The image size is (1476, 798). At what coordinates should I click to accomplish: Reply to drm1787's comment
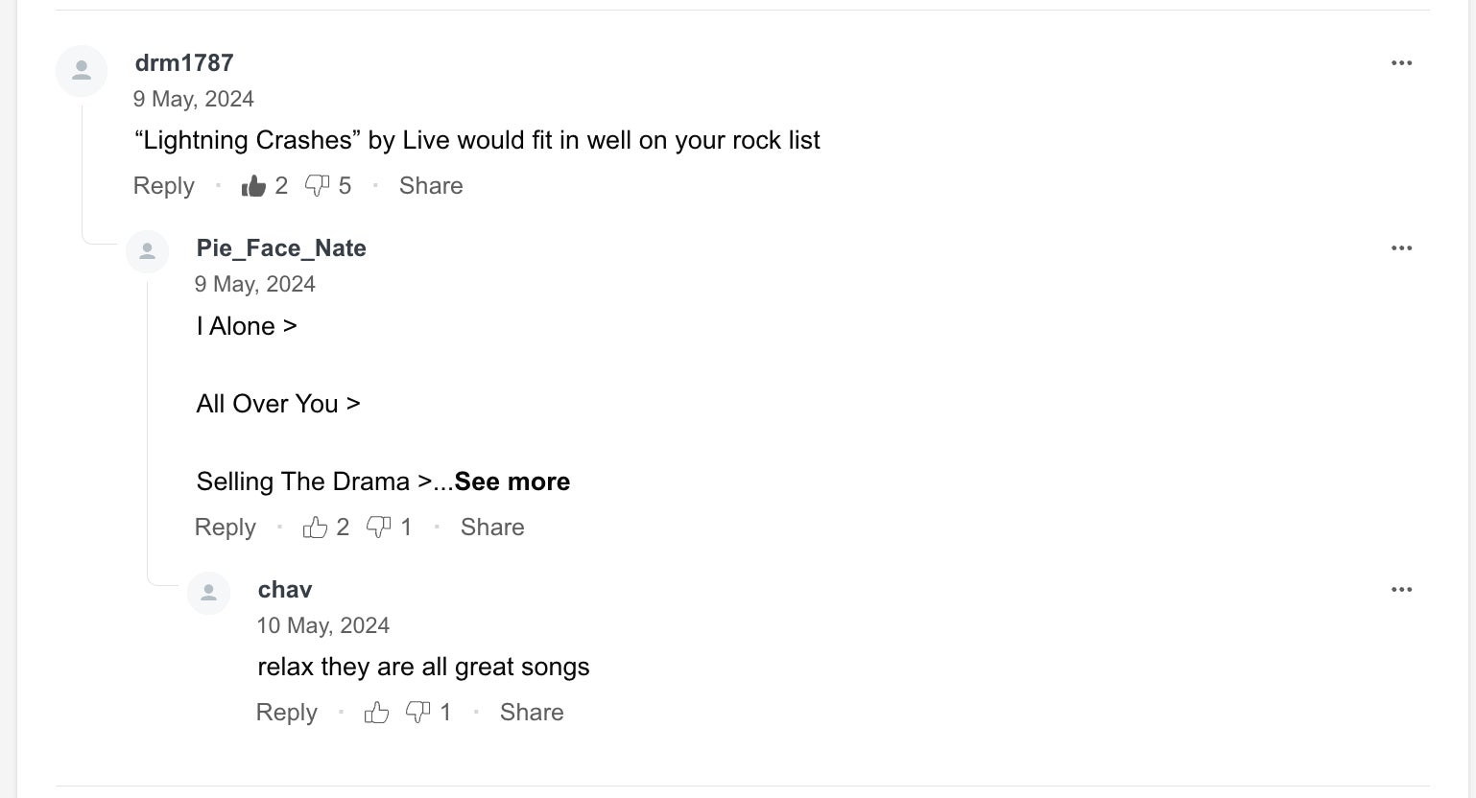[163, 186]
